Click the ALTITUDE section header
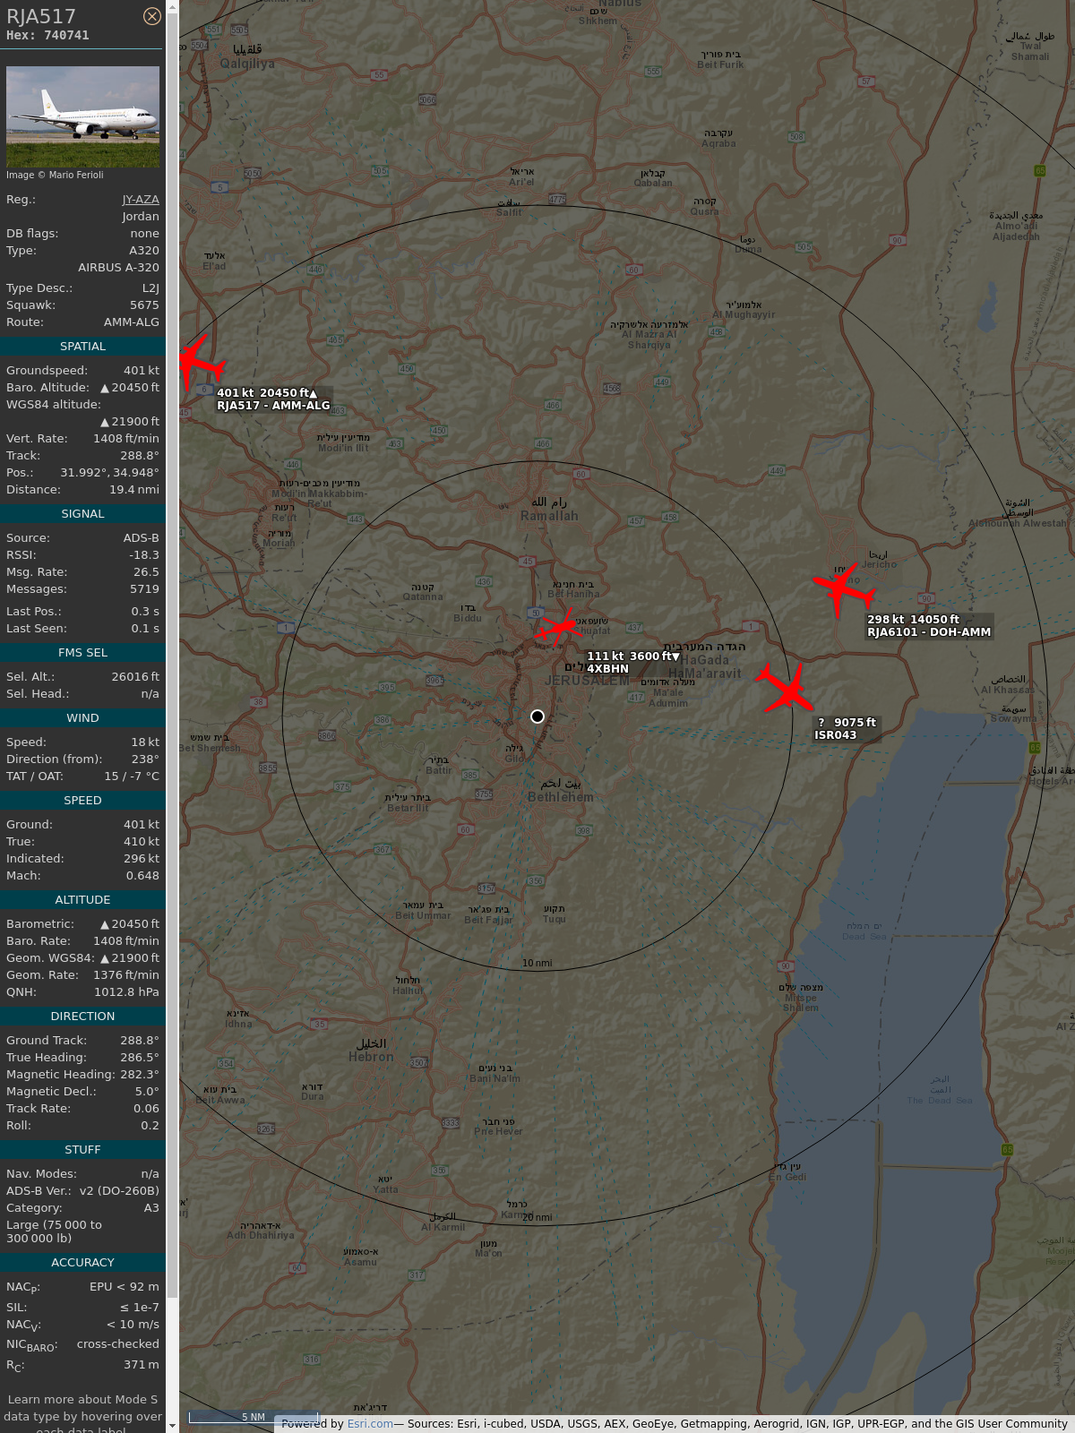Image resolution: width=1075 pixels, height=1433 pixels. click(82, 900)
